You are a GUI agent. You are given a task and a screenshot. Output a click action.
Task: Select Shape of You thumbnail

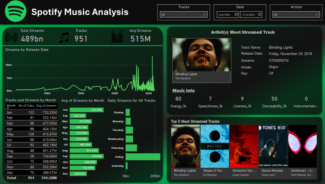[215, 151]
